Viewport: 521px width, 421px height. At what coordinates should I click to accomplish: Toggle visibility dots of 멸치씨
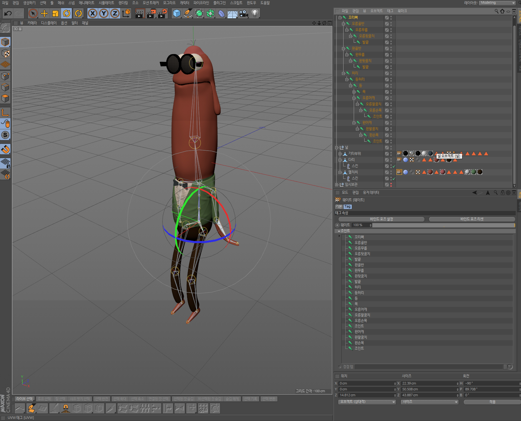pyautogui.click(x=391, y=172)
